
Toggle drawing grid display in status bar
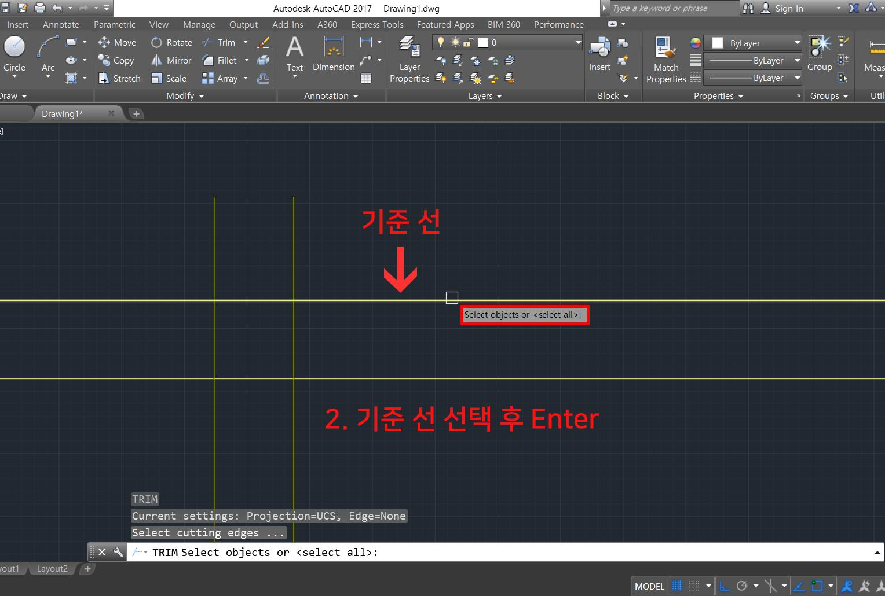(676, 586)
